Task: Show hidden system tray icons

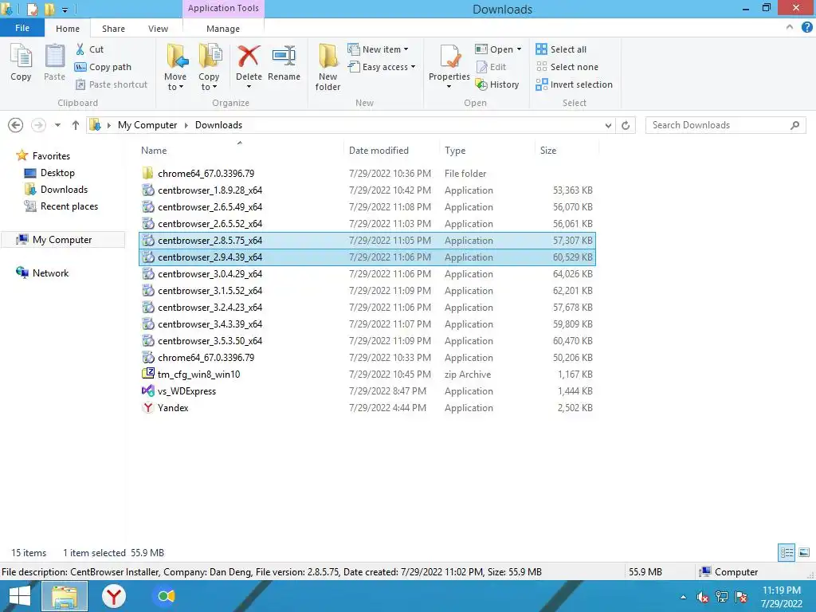Action: pyautogui.click(x=683, y=597)
